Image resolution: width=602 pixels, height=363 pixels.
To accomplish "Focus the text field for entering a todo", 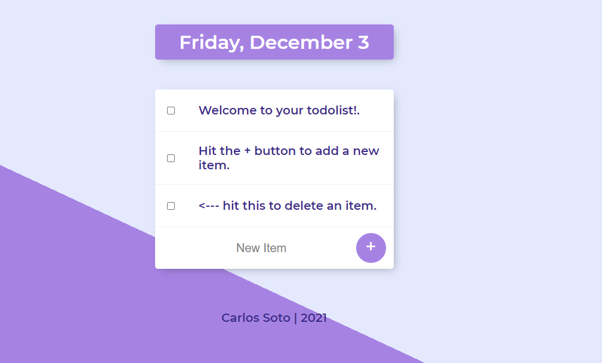I will (x=261, y=247).
